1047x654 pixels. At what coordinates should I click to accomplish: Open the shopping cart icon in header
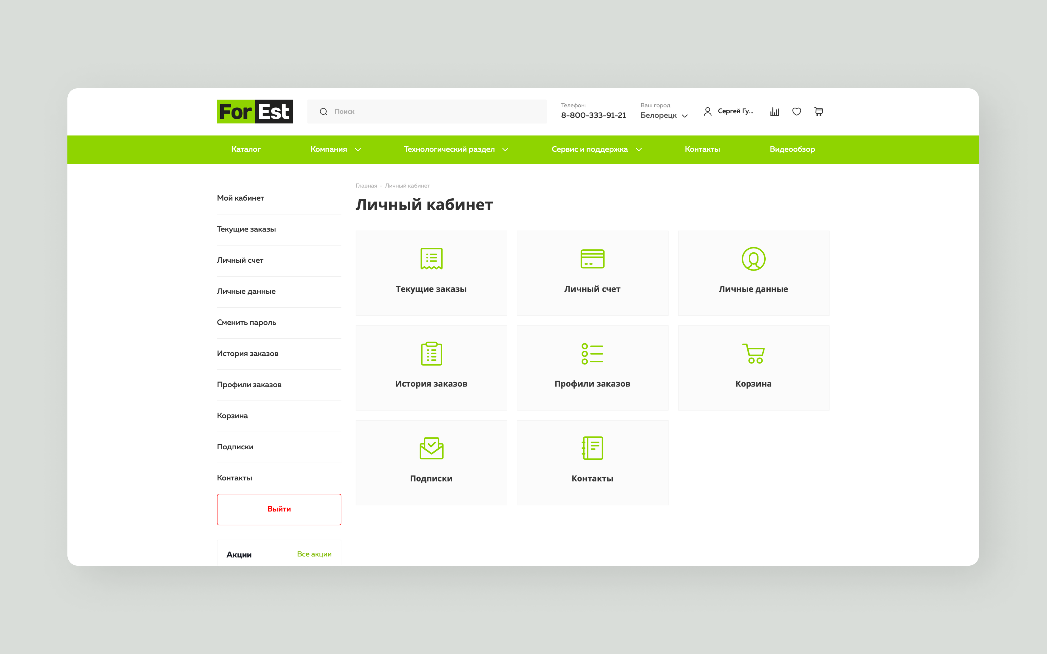pyautogui.click(x=819, y=112)
